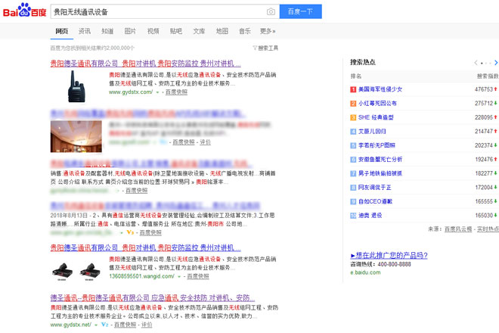
Task: Expand the 更多» menu
Action: pyautogui.click(x=268, y=31)
